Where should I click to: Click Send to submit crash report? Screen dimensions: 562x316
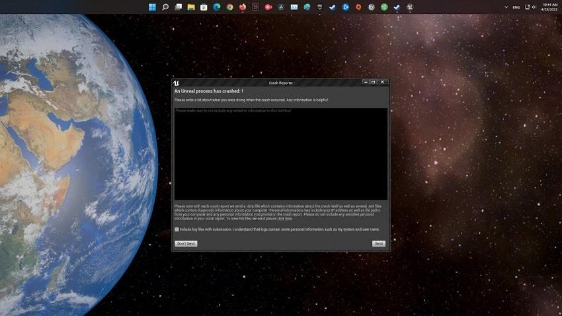(x=378, y=244)
